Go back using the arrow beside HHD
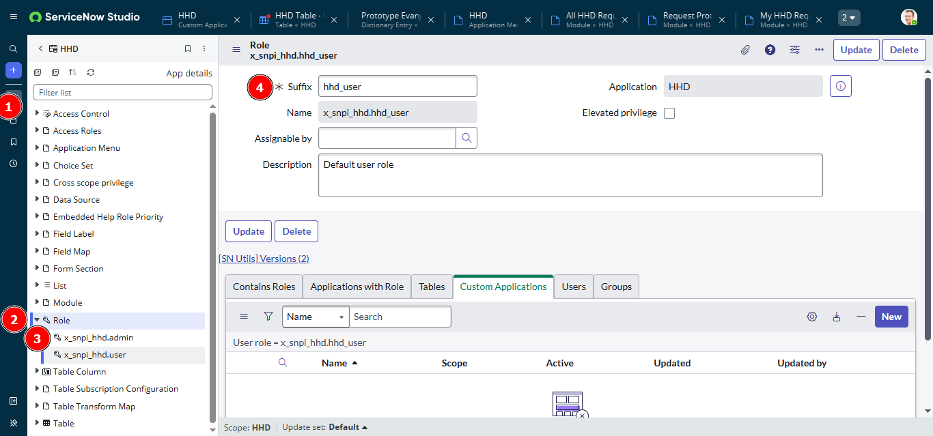 click(x=40, y=49)
